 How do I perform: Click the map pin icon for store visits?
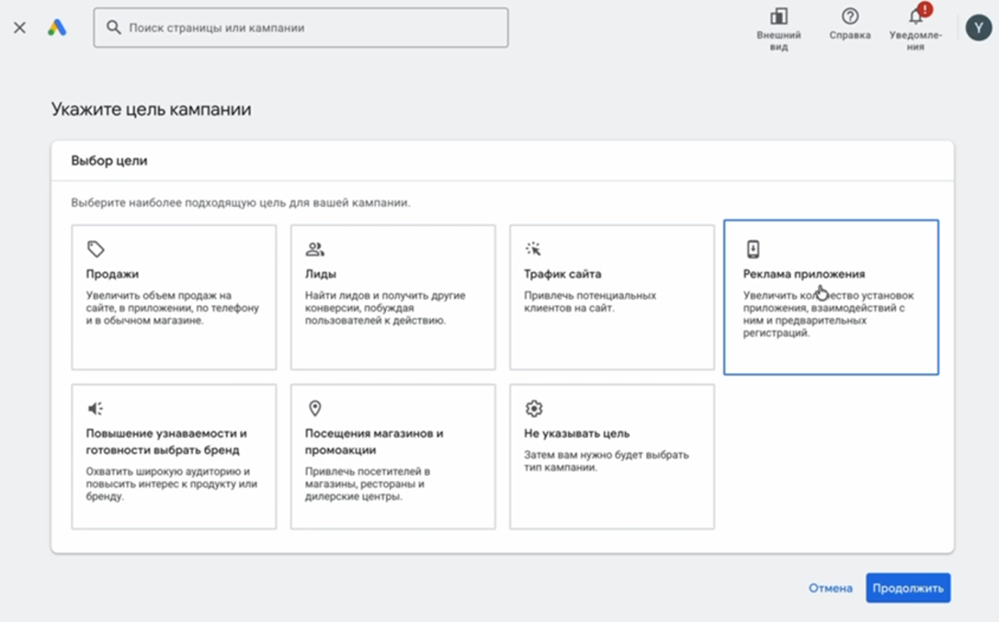tap(315, 408)
